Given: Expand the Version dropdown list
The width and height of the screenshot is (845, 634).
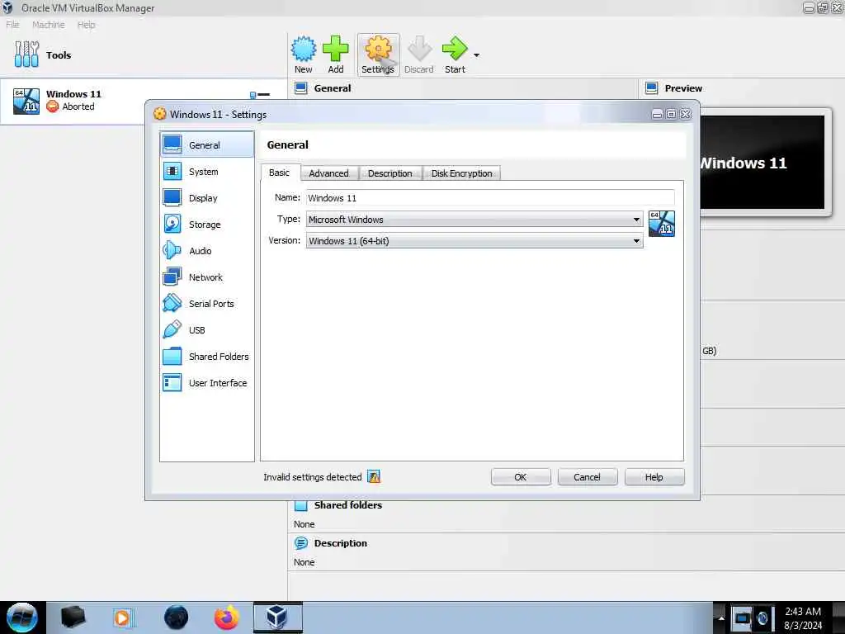Looking at the screenshot, I should [636, 241].
